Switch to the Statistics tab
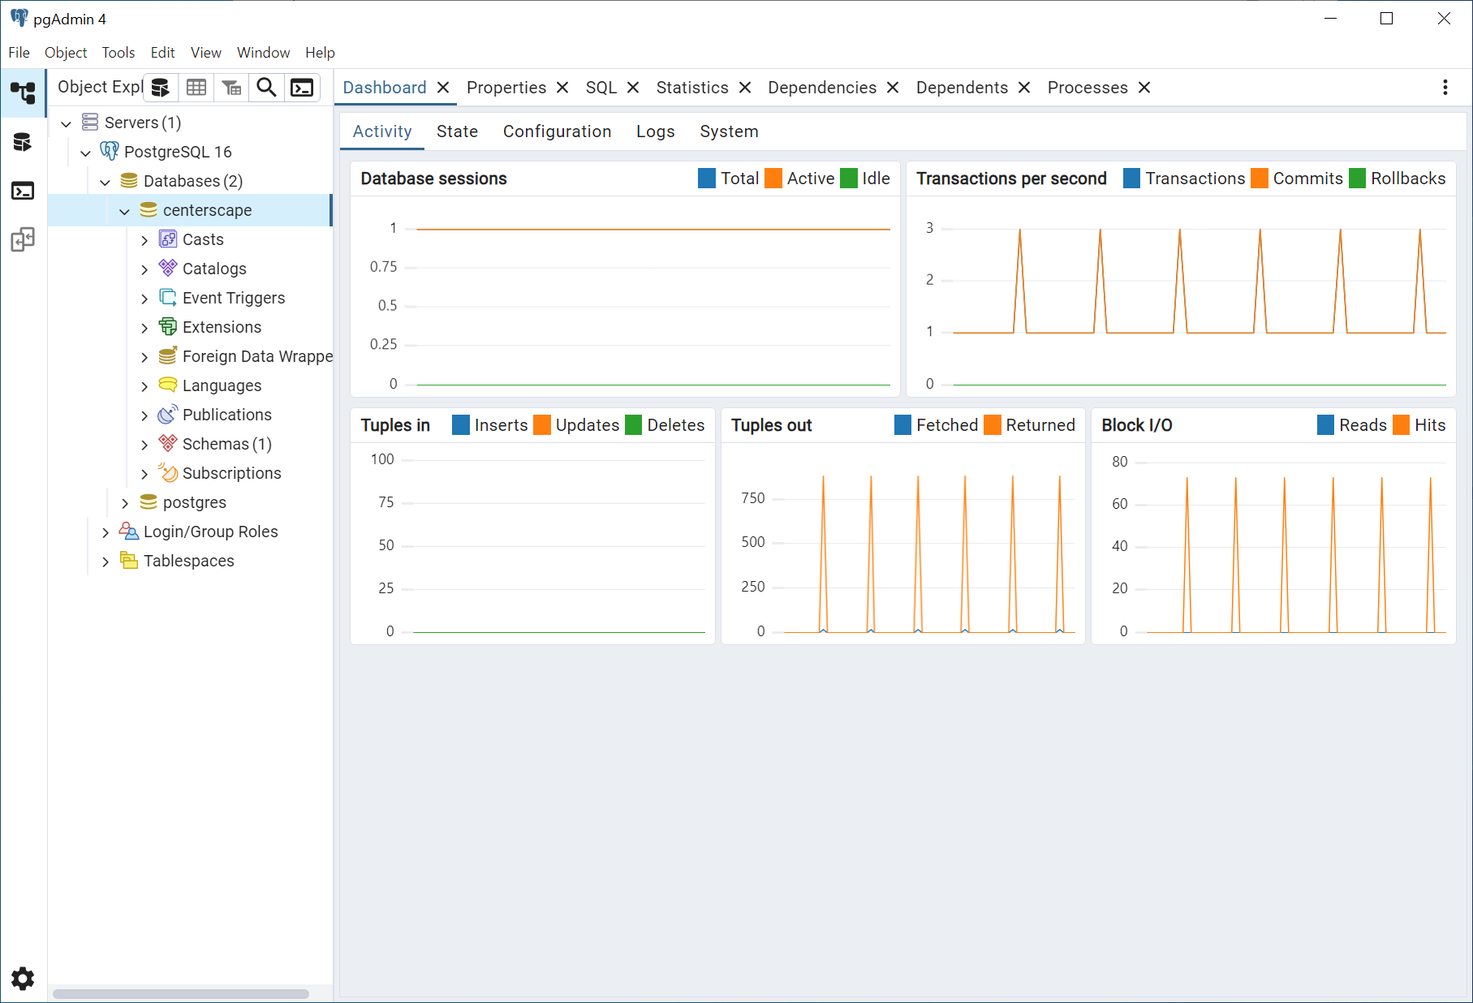Image resolution: width=1473 pixels, height=1003 pixels. 692,88
